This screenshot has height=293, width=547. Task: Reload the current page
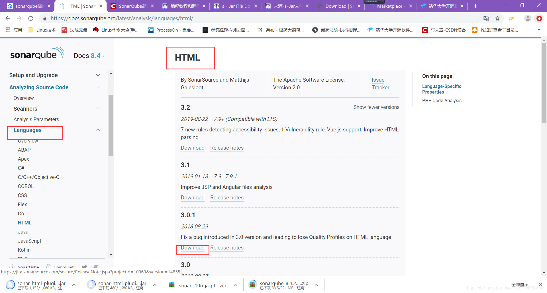pyautogui.click(x=31, y=18)
